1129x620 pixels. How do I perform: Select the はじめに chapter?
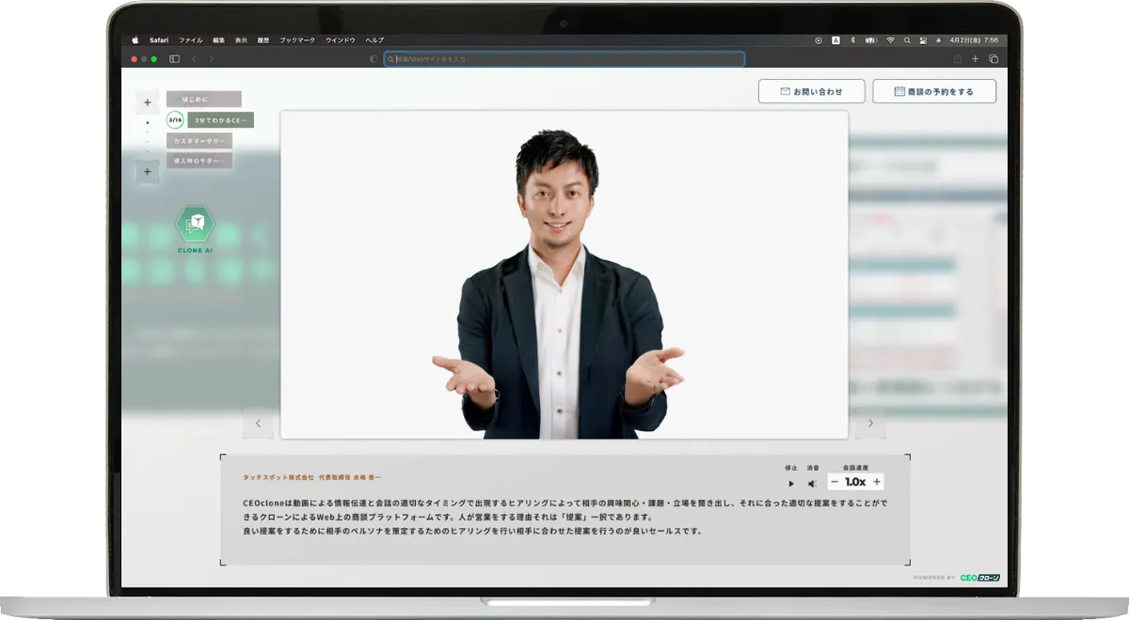204,99
